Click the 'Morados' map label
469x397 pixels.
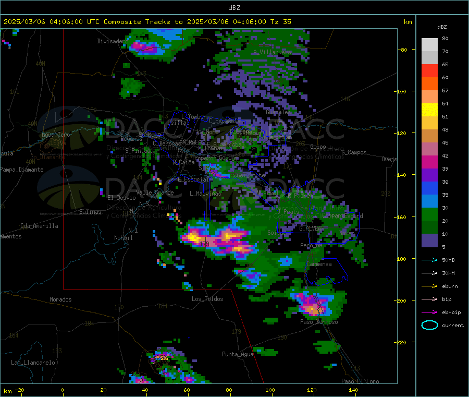pyautogui.click(x=60, y=299)
